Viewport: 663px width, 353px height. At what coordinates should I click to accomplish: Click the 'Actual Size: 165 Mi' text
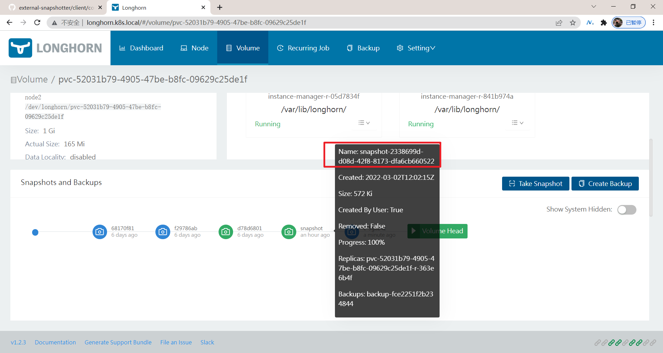pyautogui.click(x=55, y=144)
